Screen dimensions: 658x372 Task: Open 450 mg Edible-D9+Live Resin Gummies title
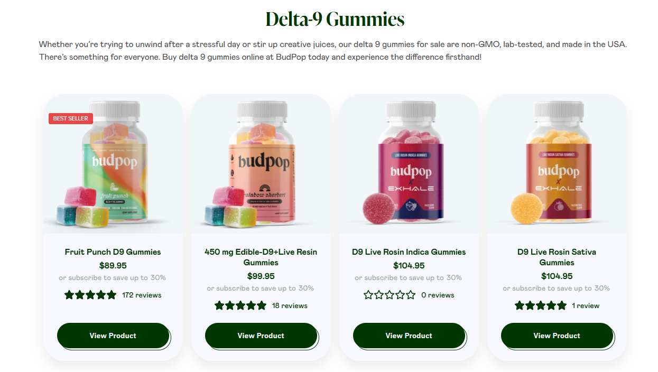click(x=261, y=257)
